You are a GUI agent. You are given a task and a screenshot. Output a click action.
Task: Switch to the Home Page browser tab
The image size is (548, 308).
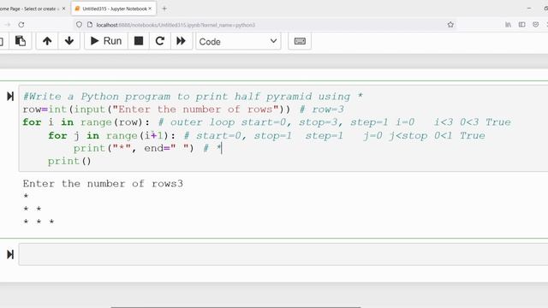(30, 9)
